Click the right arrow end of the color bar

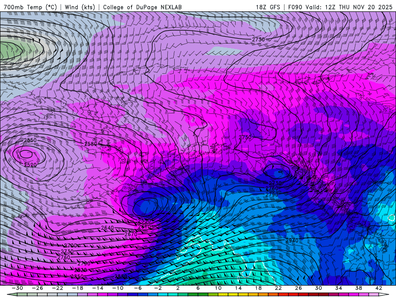384,295
